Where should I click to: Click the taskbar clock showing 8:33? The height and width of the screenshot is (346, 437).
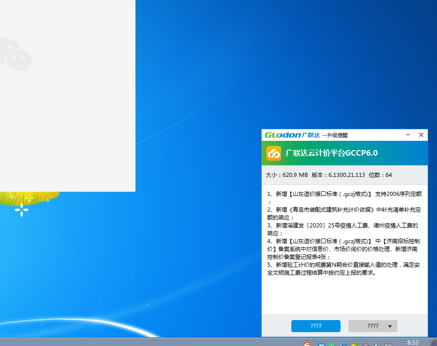[413, 343]
